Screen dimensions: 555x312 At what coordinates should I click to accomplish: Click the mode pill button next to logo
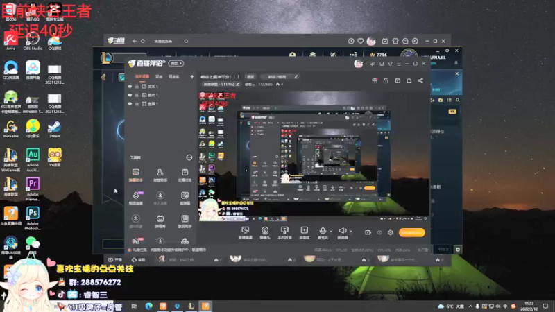(176, 63)
